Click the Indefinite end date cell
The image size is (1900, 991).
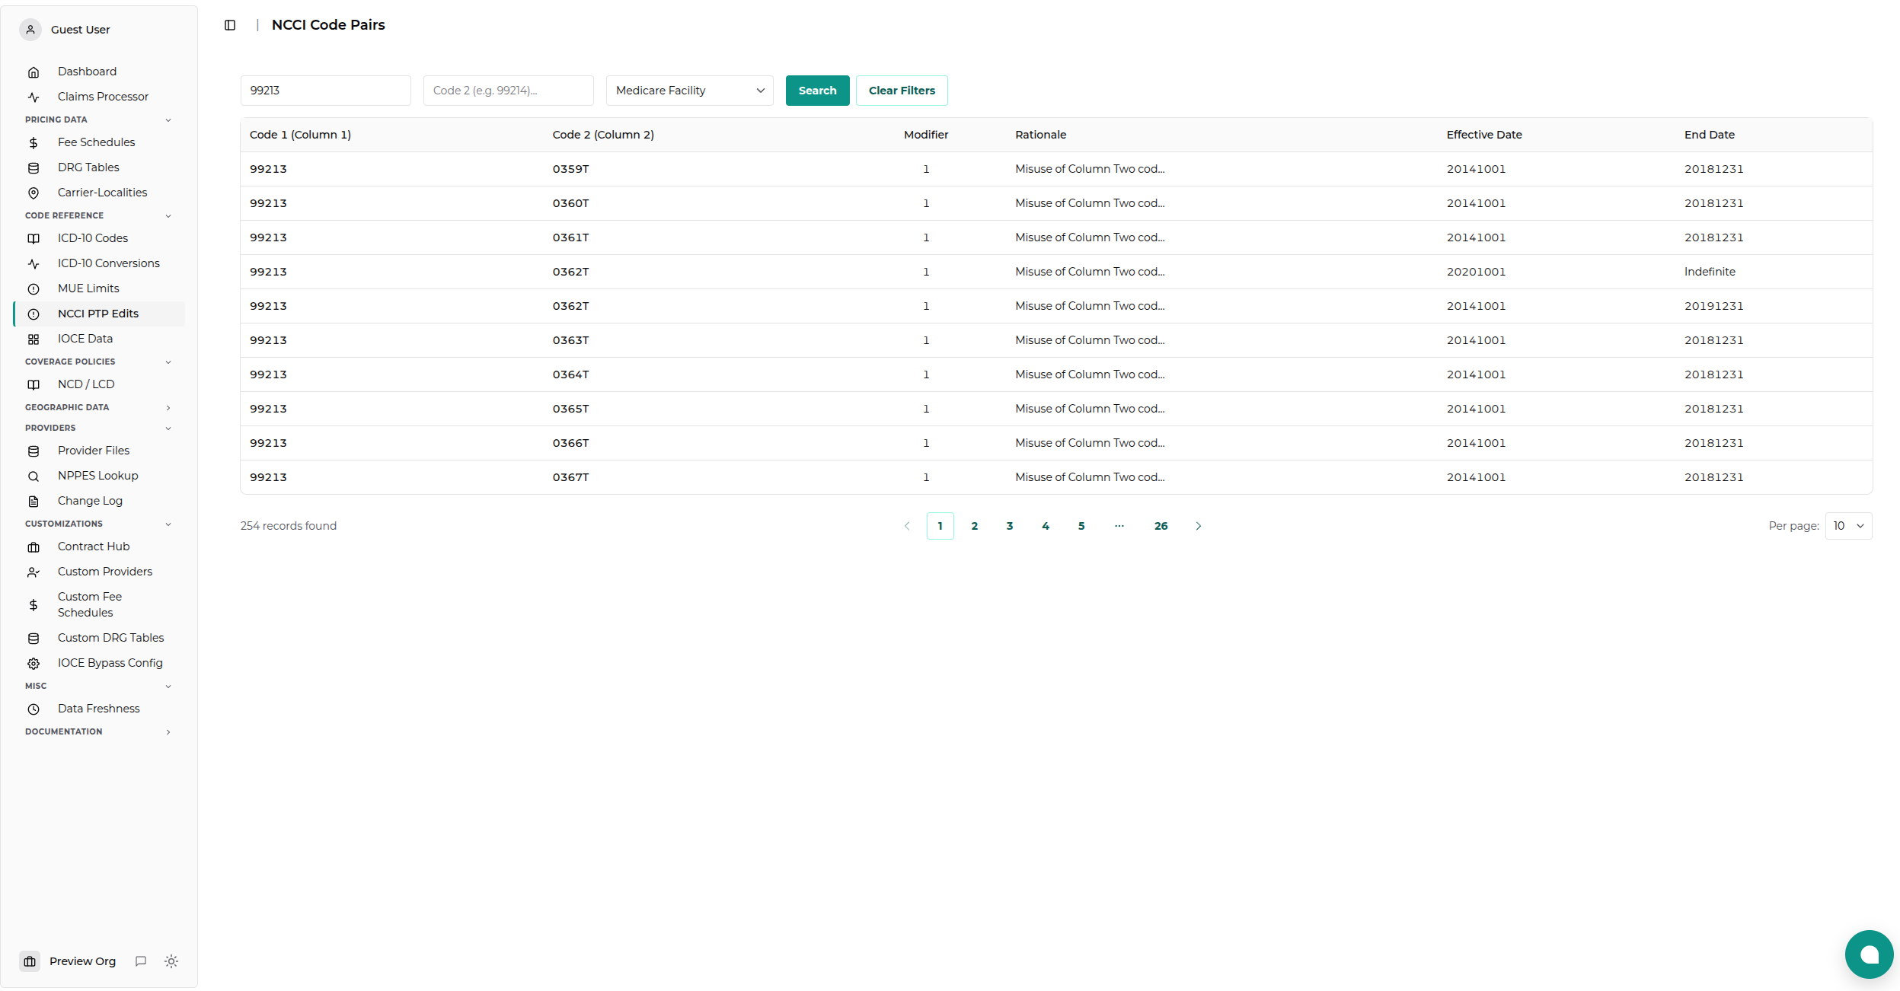(1710, 272)
